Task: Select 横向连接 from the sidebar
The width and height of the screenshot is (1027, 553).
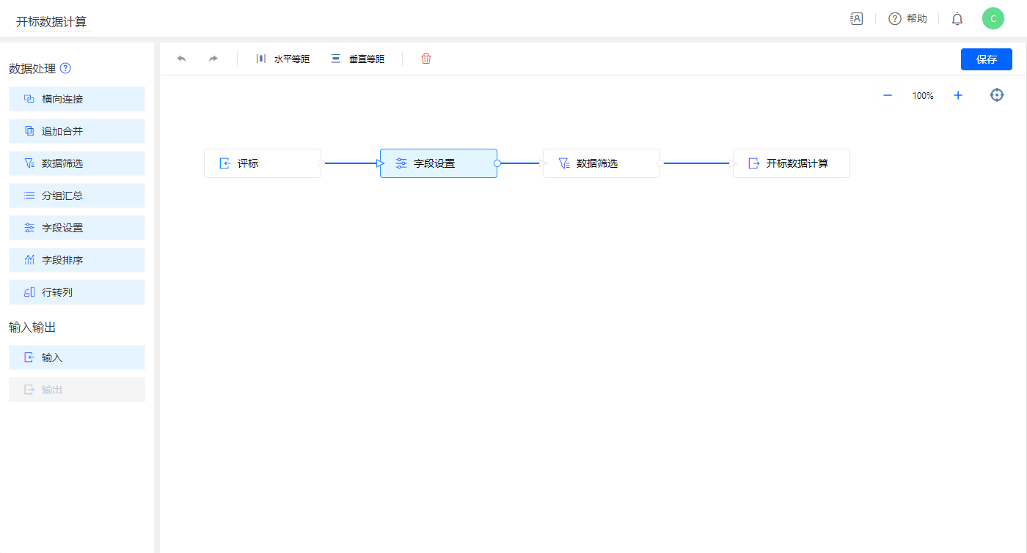Action: [77, 99]
